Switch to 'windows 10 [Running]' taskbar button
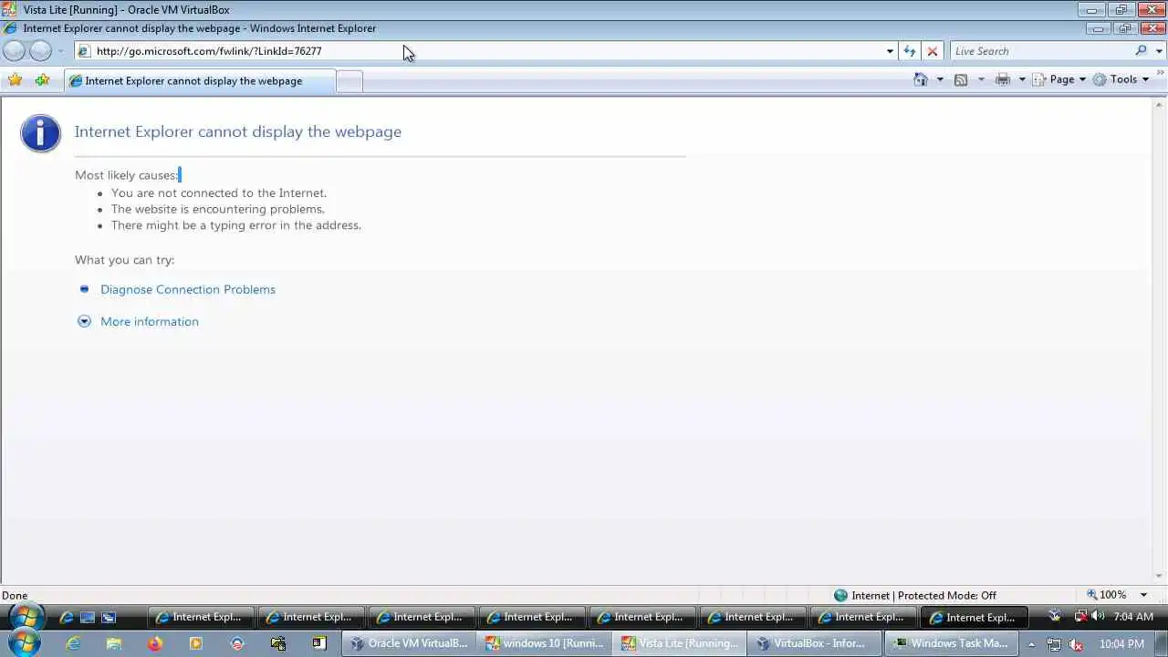Viewport: 1168px width, 657px height. 543,643
